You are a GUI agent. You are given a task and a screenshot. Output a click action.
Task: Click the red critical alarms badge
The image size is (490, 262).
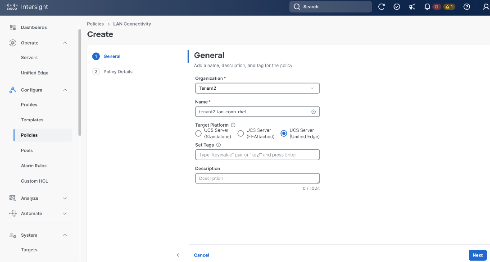(x=436, y=7)
